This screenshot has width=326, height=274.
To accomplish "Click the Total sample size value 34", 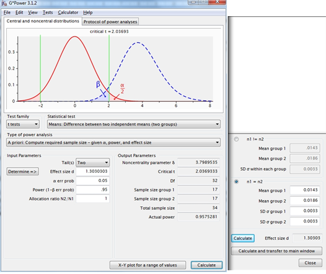I will [198, 208].
